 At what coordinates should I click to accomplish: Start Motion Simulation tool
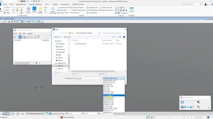click(106, 10)
